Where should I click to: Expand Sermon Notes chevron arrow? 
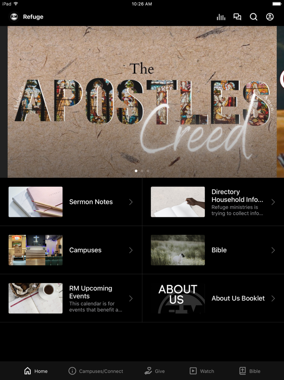coord(131,202)
